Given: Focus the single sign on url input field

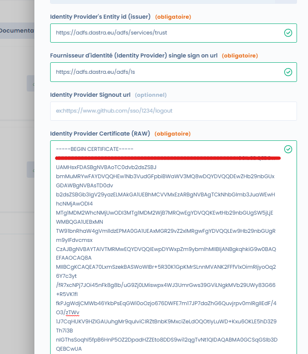Looking at the screenshot, I should point(162,72).
